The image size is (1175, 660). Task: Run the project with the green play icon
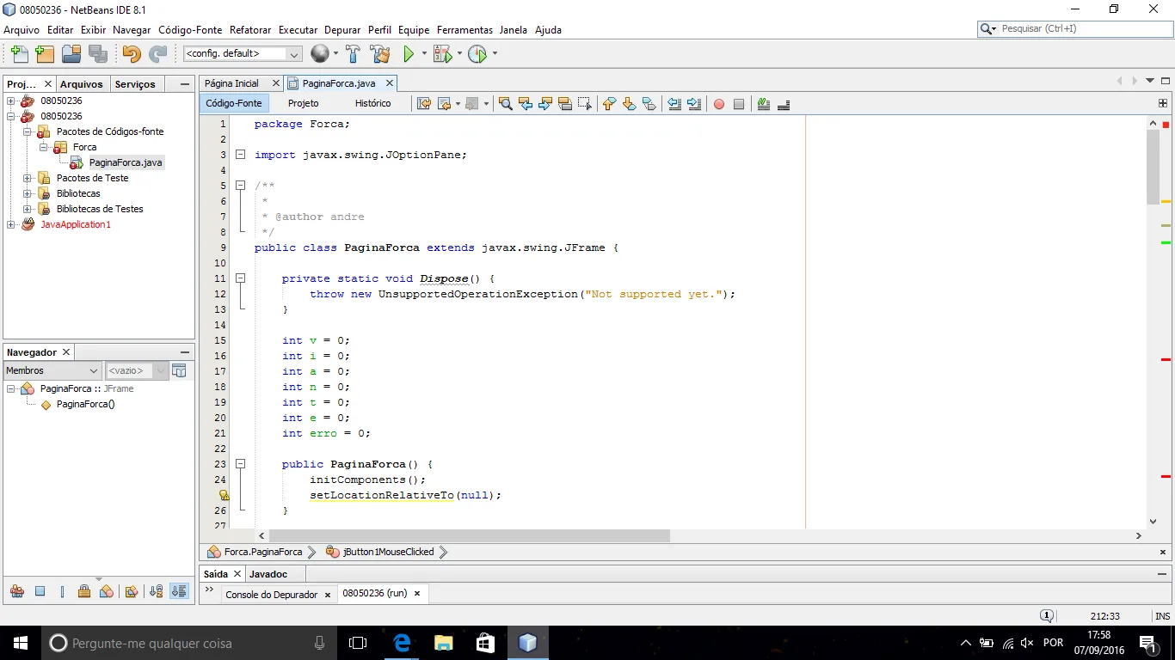pyautogui.click(x=409, y=54)
